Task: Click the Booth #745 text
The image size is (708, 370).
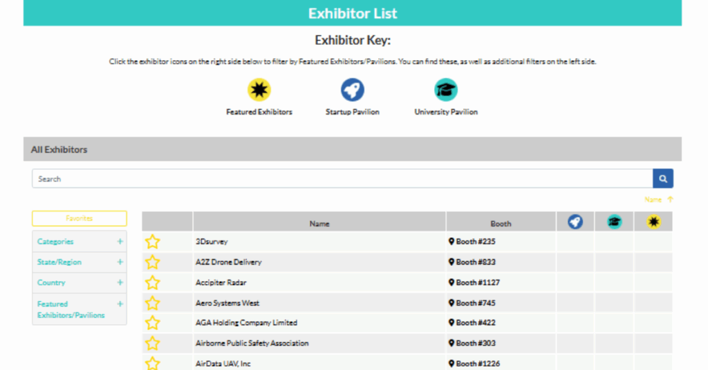Action: coord(476,303)
